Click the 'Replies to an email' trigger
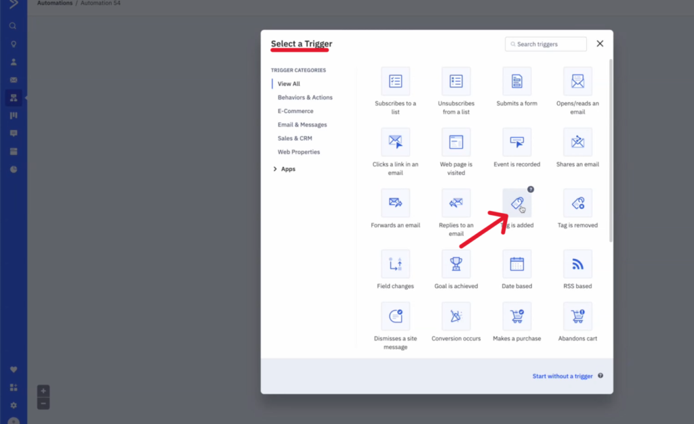Viewport: 694px width, 424px height. point(456,204)
